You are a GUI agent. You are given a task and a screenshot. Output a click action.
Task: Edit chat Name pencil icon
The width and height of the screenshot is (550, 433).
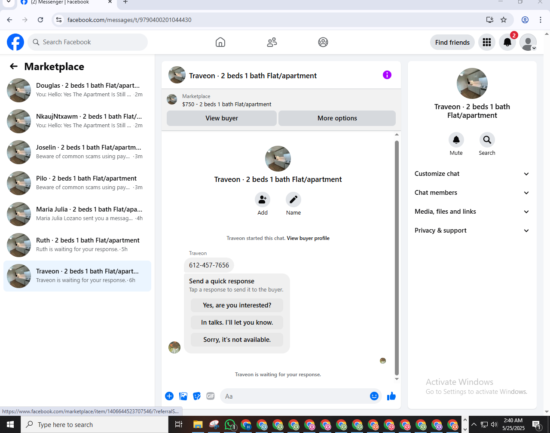[293, 200]
